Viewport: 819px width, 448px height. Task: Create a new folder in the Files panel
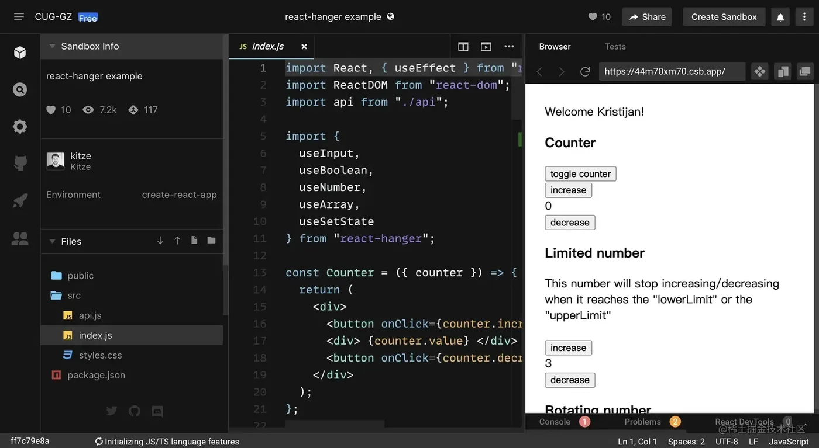coord(211,241)
